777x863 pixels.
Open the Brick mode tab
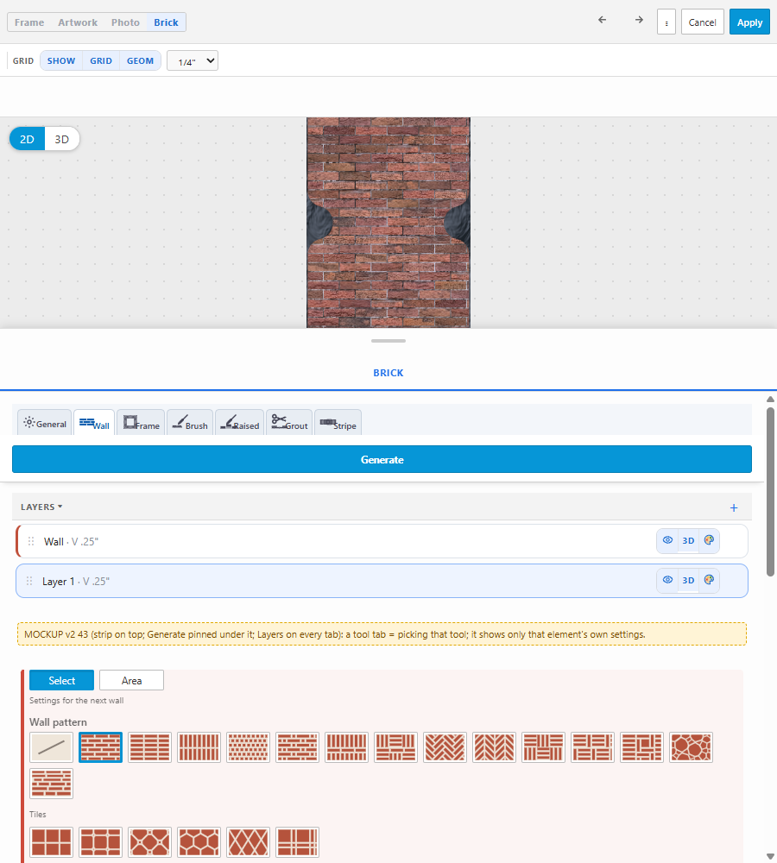coord(166,22)
